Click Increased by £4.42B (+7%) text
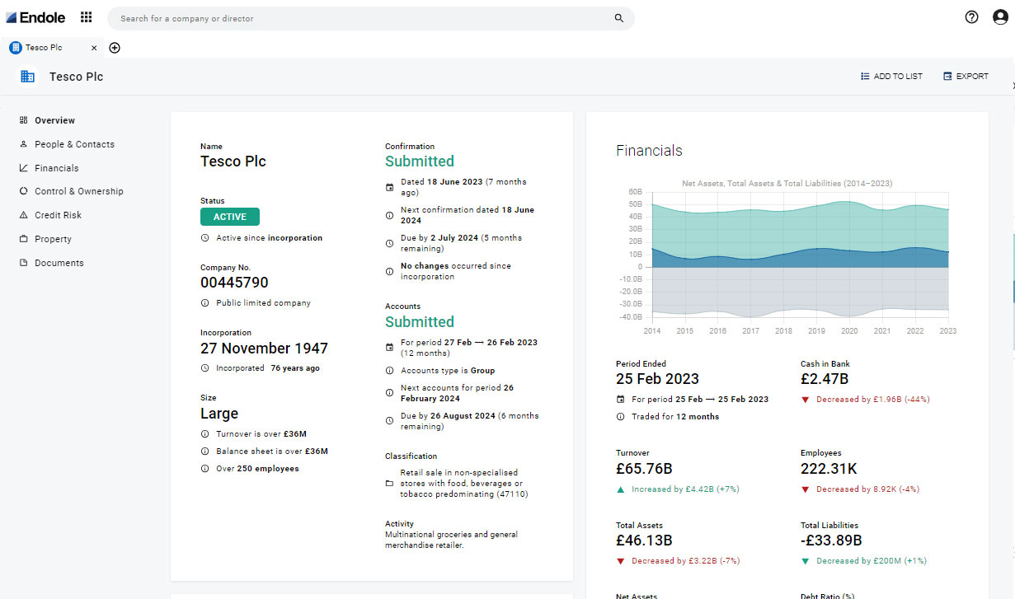 click(x=685, y=489)
